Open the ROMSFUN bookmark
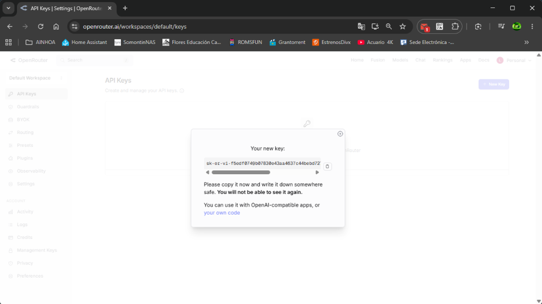542x304 pixels. coord(245,42)
